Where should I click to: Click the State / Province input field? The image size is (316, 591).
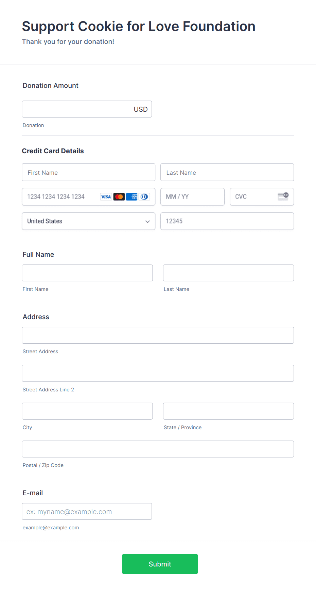[x=228, y=411]
